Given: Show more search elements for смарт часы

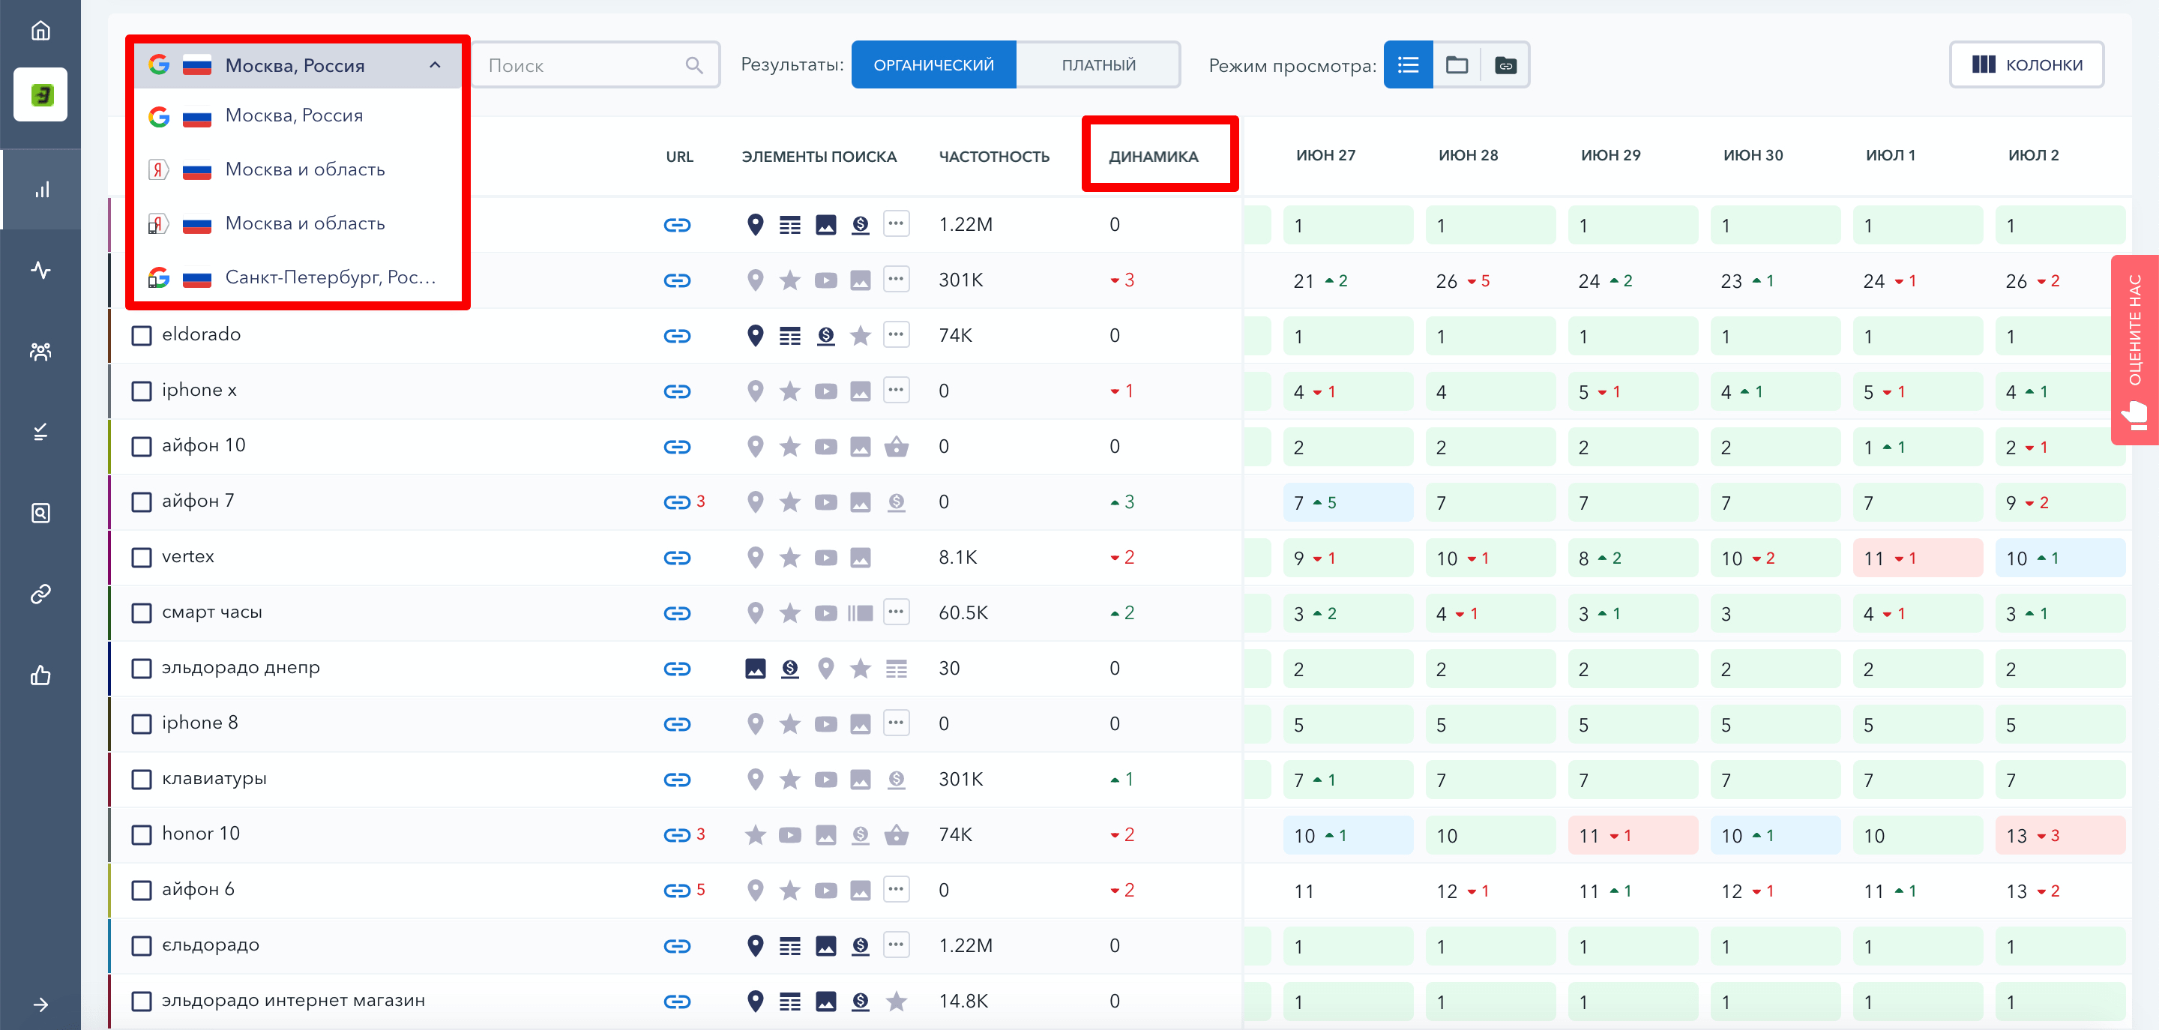Looking at the screenshot, I should (x=896, y=612).
